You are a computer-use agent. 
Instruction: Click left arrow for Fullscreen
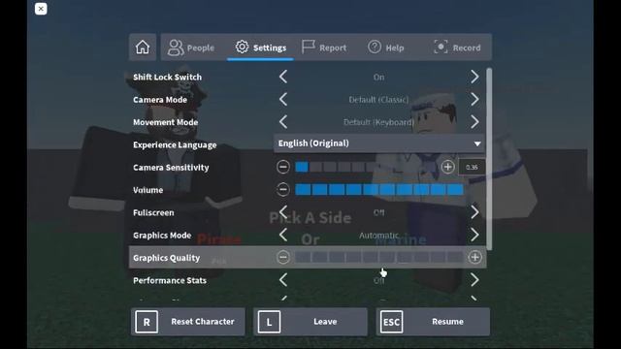283,212
